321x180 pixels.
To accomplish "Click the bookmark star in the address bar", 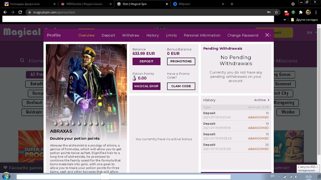I will 276,12.
